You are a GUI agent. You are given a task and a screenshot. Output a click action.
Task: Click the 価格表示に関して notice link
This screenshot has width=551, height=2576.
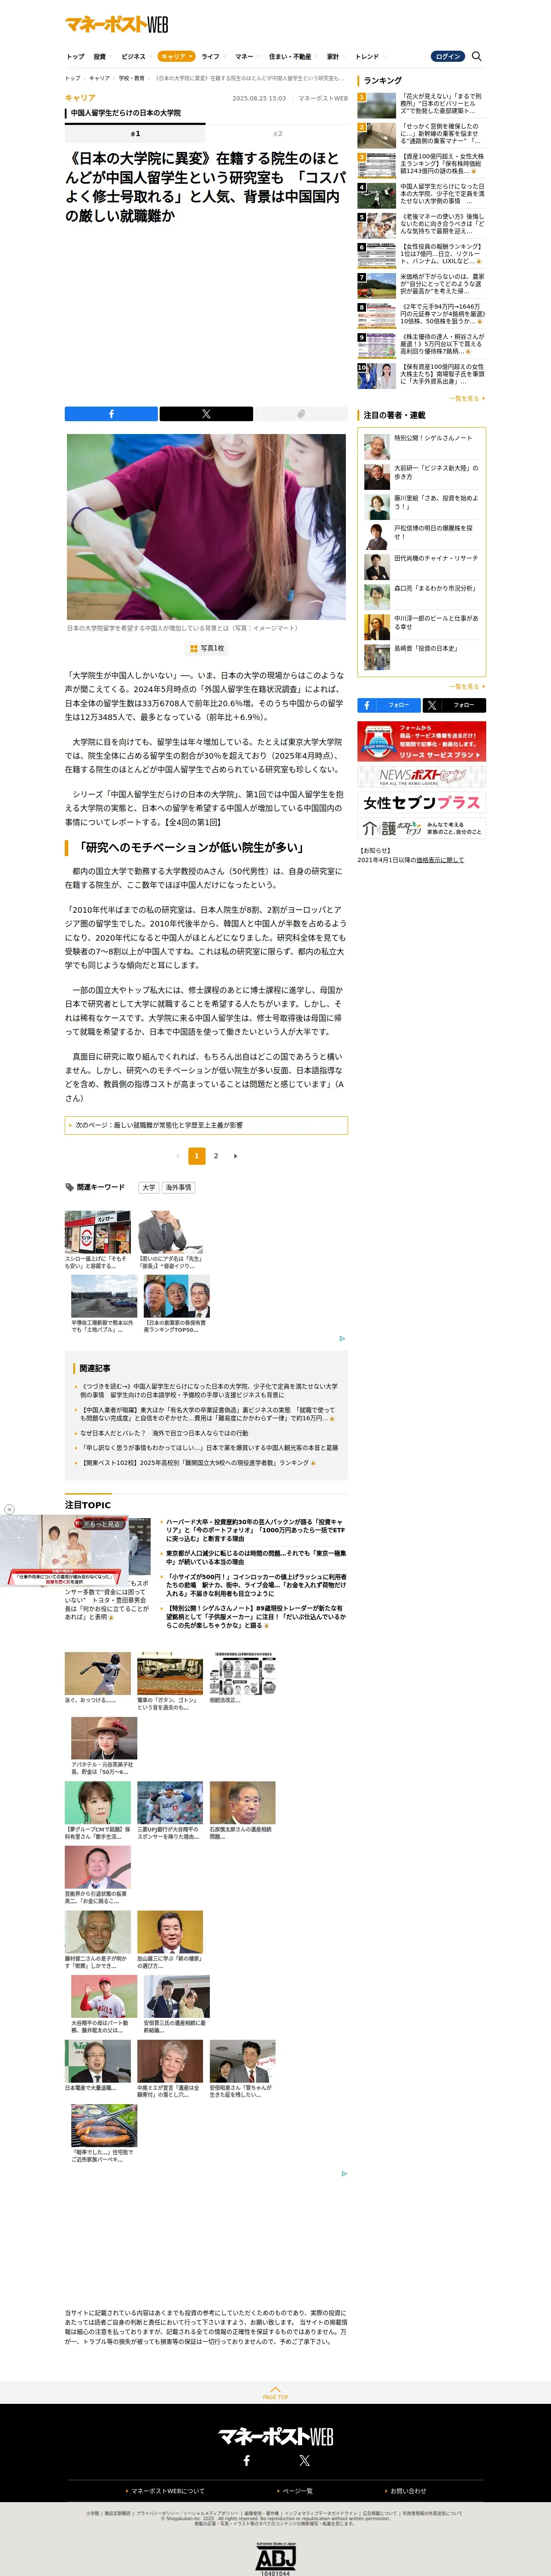(x=440, y=860)
